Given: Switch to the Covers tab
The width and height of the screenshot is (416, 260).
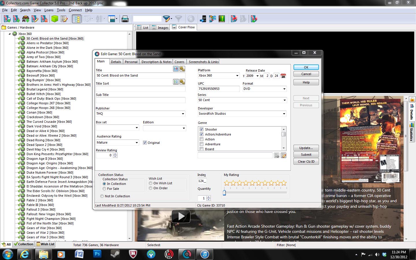Looking at the screenshot, I should 179,62.
